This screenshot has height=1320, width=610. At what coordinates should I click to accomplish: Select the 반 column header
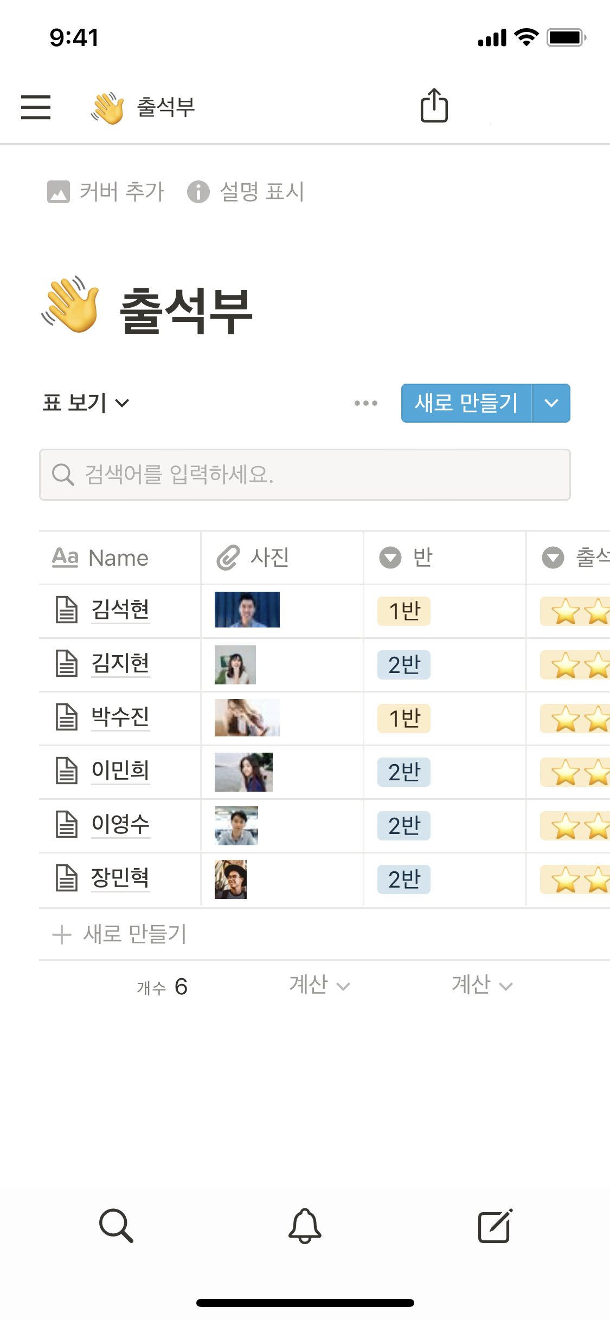[422, 558]
